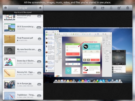Click the trash can delete icon
135x101 pixels.
[x=128, y=8]
